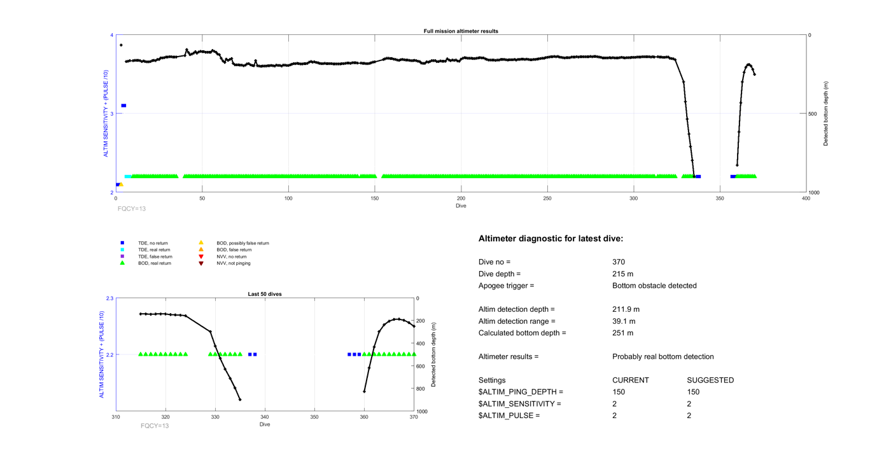Click the yellow triangle BOD possibly false return marker
Viewport: 891px width, 462px height.
click(201, 242)
